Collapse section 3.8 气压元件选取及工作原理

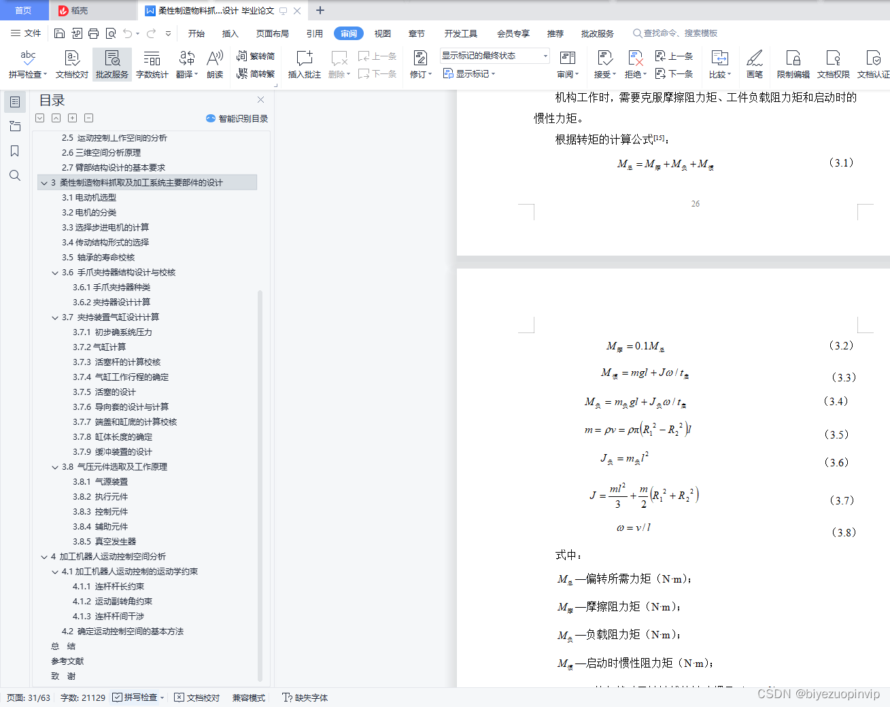point(55,467)
